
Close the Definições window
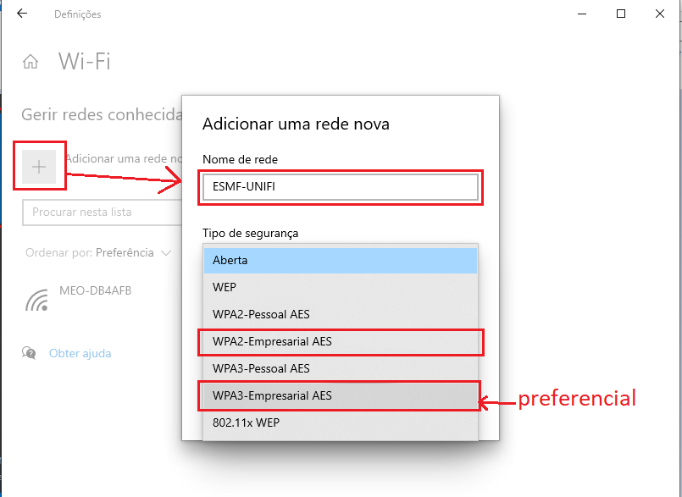660,14
